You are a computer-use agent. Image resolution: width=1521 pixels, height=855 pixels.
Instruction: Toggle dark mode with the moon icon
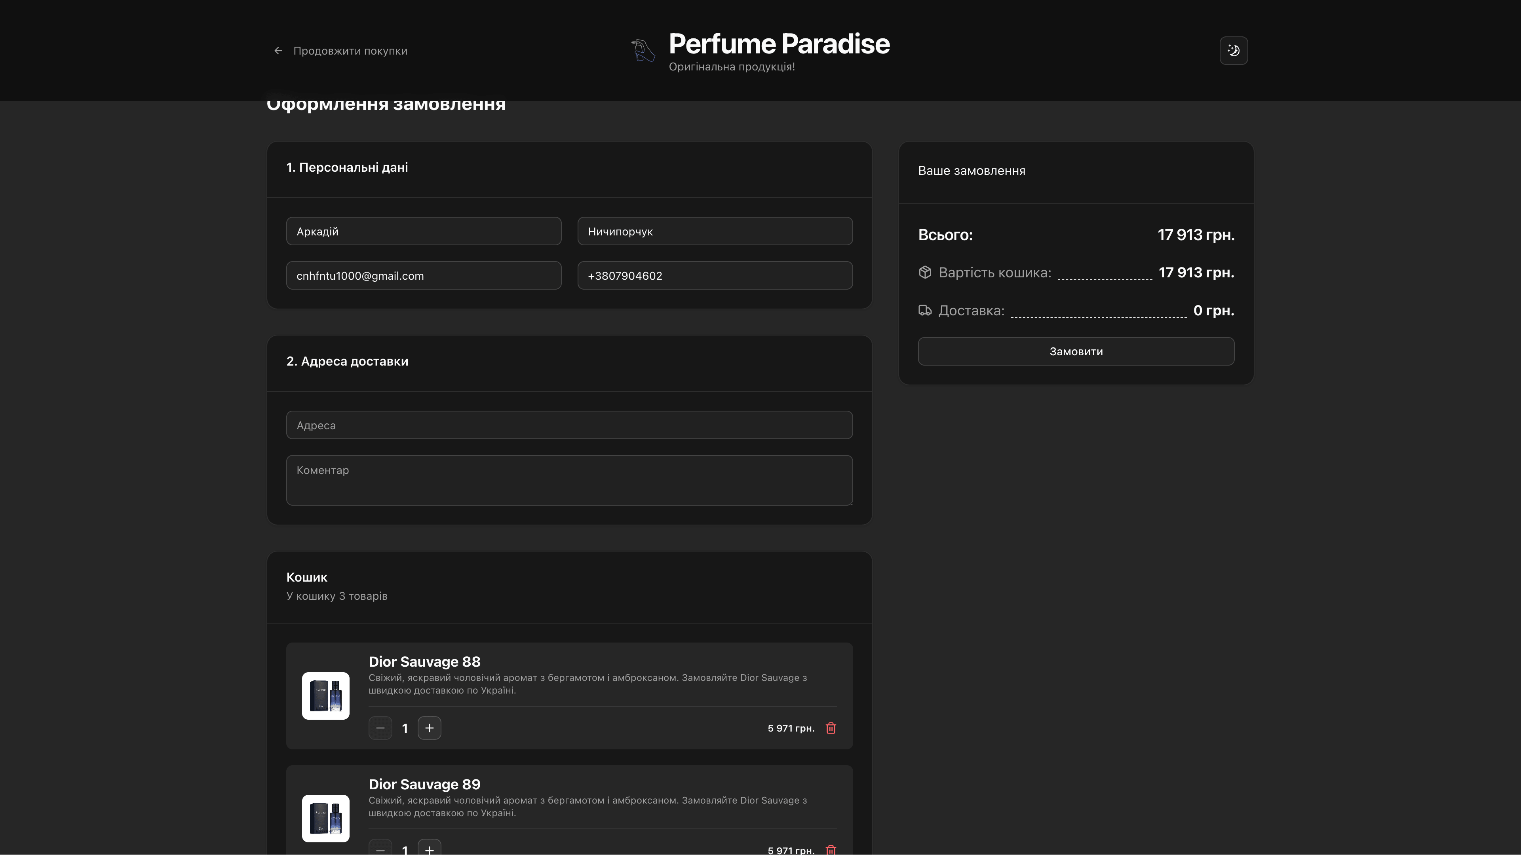pos(1234,50)
